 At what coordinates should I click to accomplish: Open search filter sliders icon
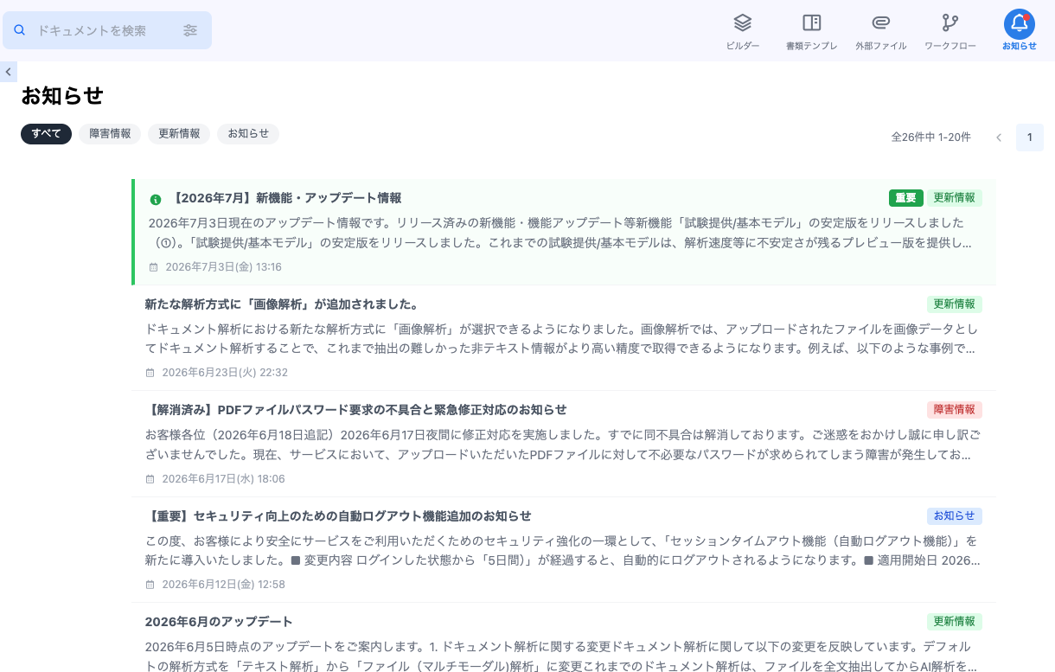[x=190, y=30]
